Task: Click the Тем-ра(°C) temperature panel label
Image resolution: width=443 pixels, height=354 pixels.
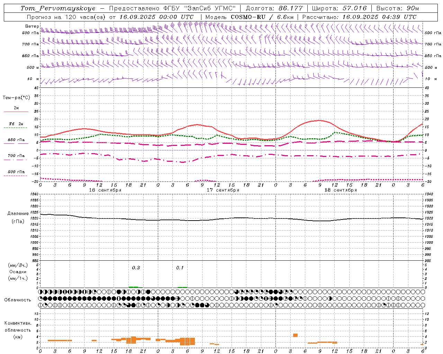Action: point(16,97)
